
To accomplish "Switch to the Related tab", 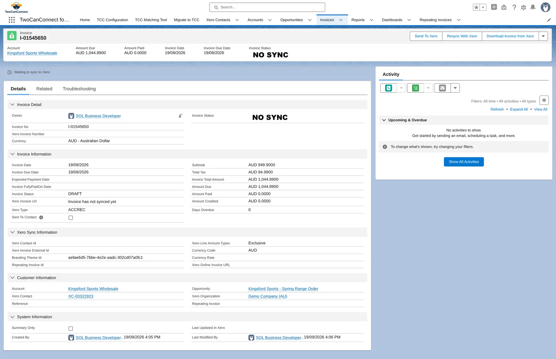I will 44,89.
